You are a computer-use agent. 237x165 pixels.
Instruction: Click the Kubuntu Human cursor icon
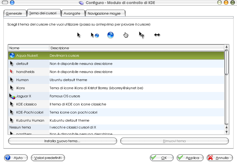(x=12, y=120)
